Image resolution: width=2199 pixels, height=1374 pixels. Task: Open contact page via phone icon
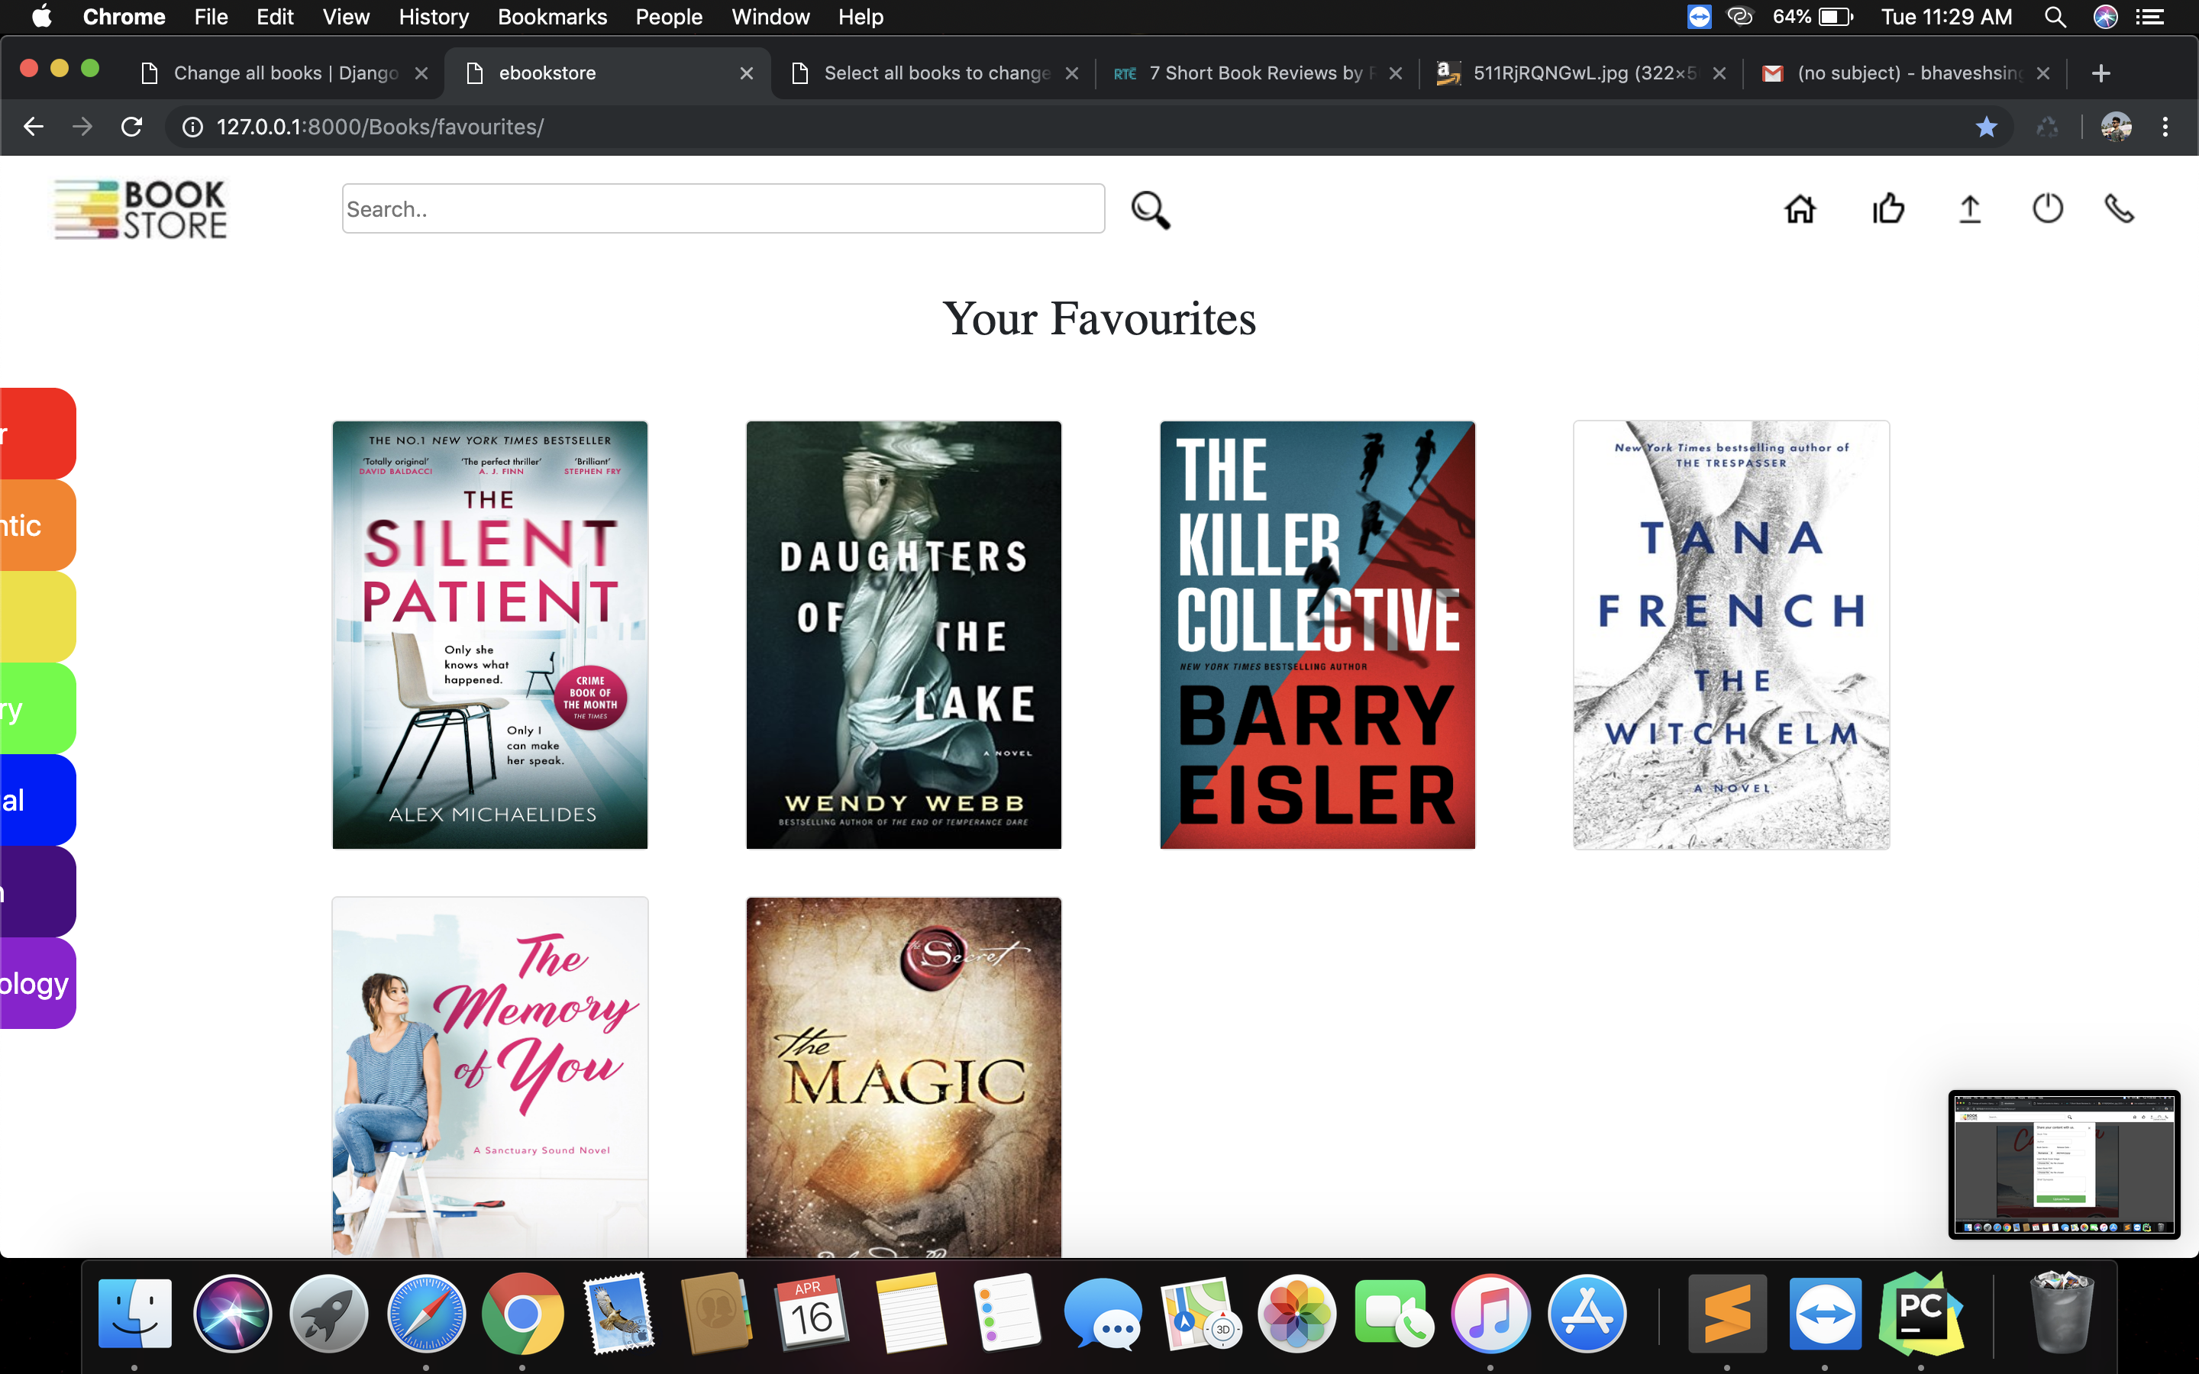click(x=2119, y=209)
